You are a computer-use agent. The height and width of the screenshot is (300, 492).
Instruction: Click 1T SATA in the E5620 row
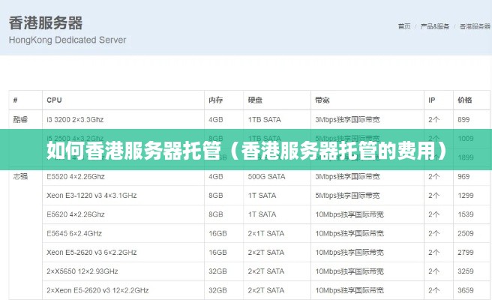pyautogui.click(x=262, y=214)
